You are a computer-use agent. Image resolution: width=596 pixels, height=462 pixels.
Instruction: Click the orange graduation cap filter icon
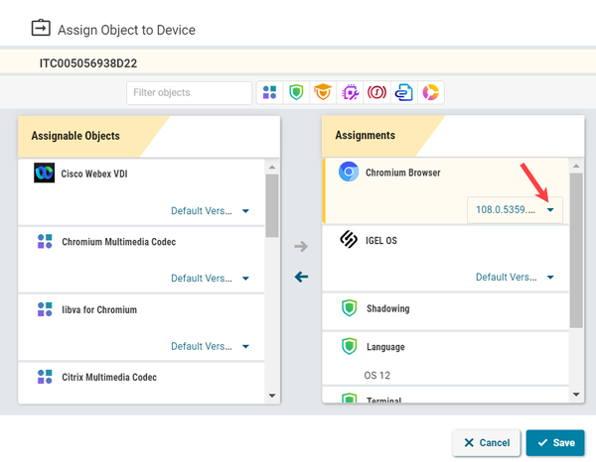pyautogui.click(x=323, y=93)
